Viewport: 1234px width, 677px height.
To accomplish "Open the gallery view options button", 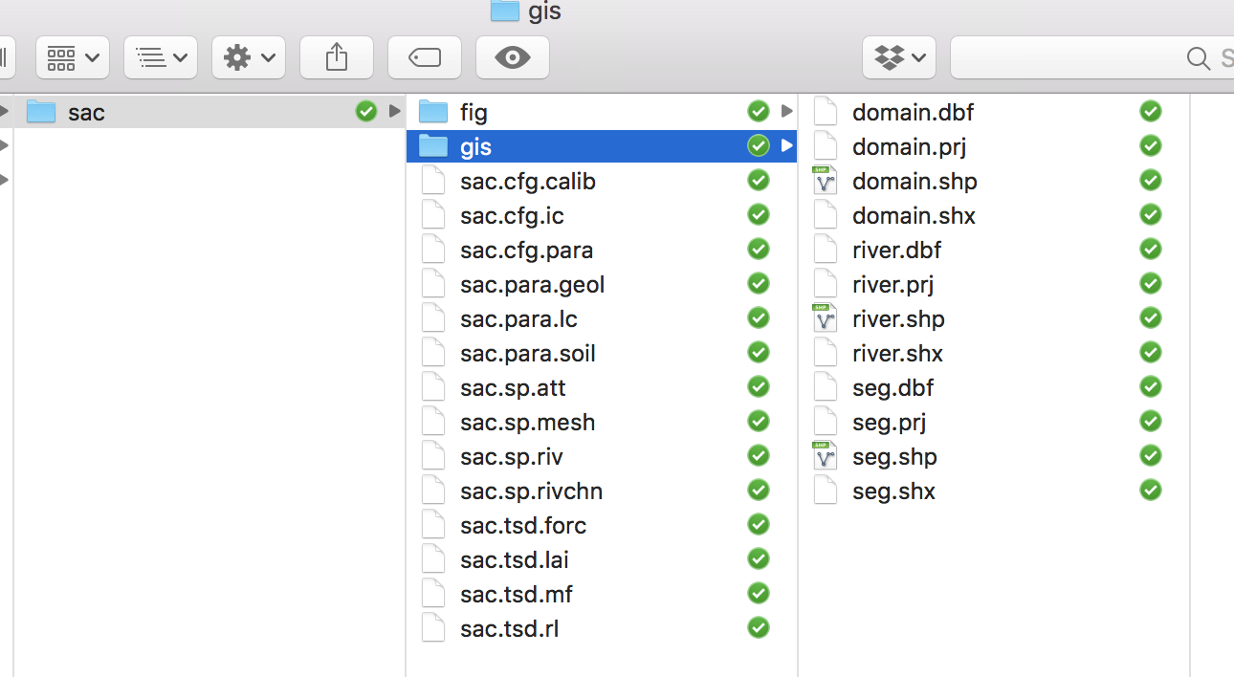I will [x=73, y=58].
